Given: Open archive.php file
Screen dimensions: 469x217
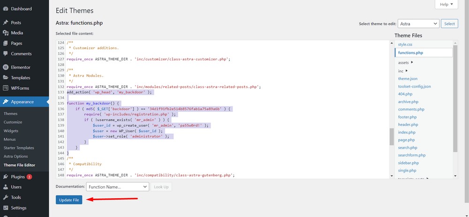Looking at the screenshot, I should pyautogui.click(x=408, y=101).
